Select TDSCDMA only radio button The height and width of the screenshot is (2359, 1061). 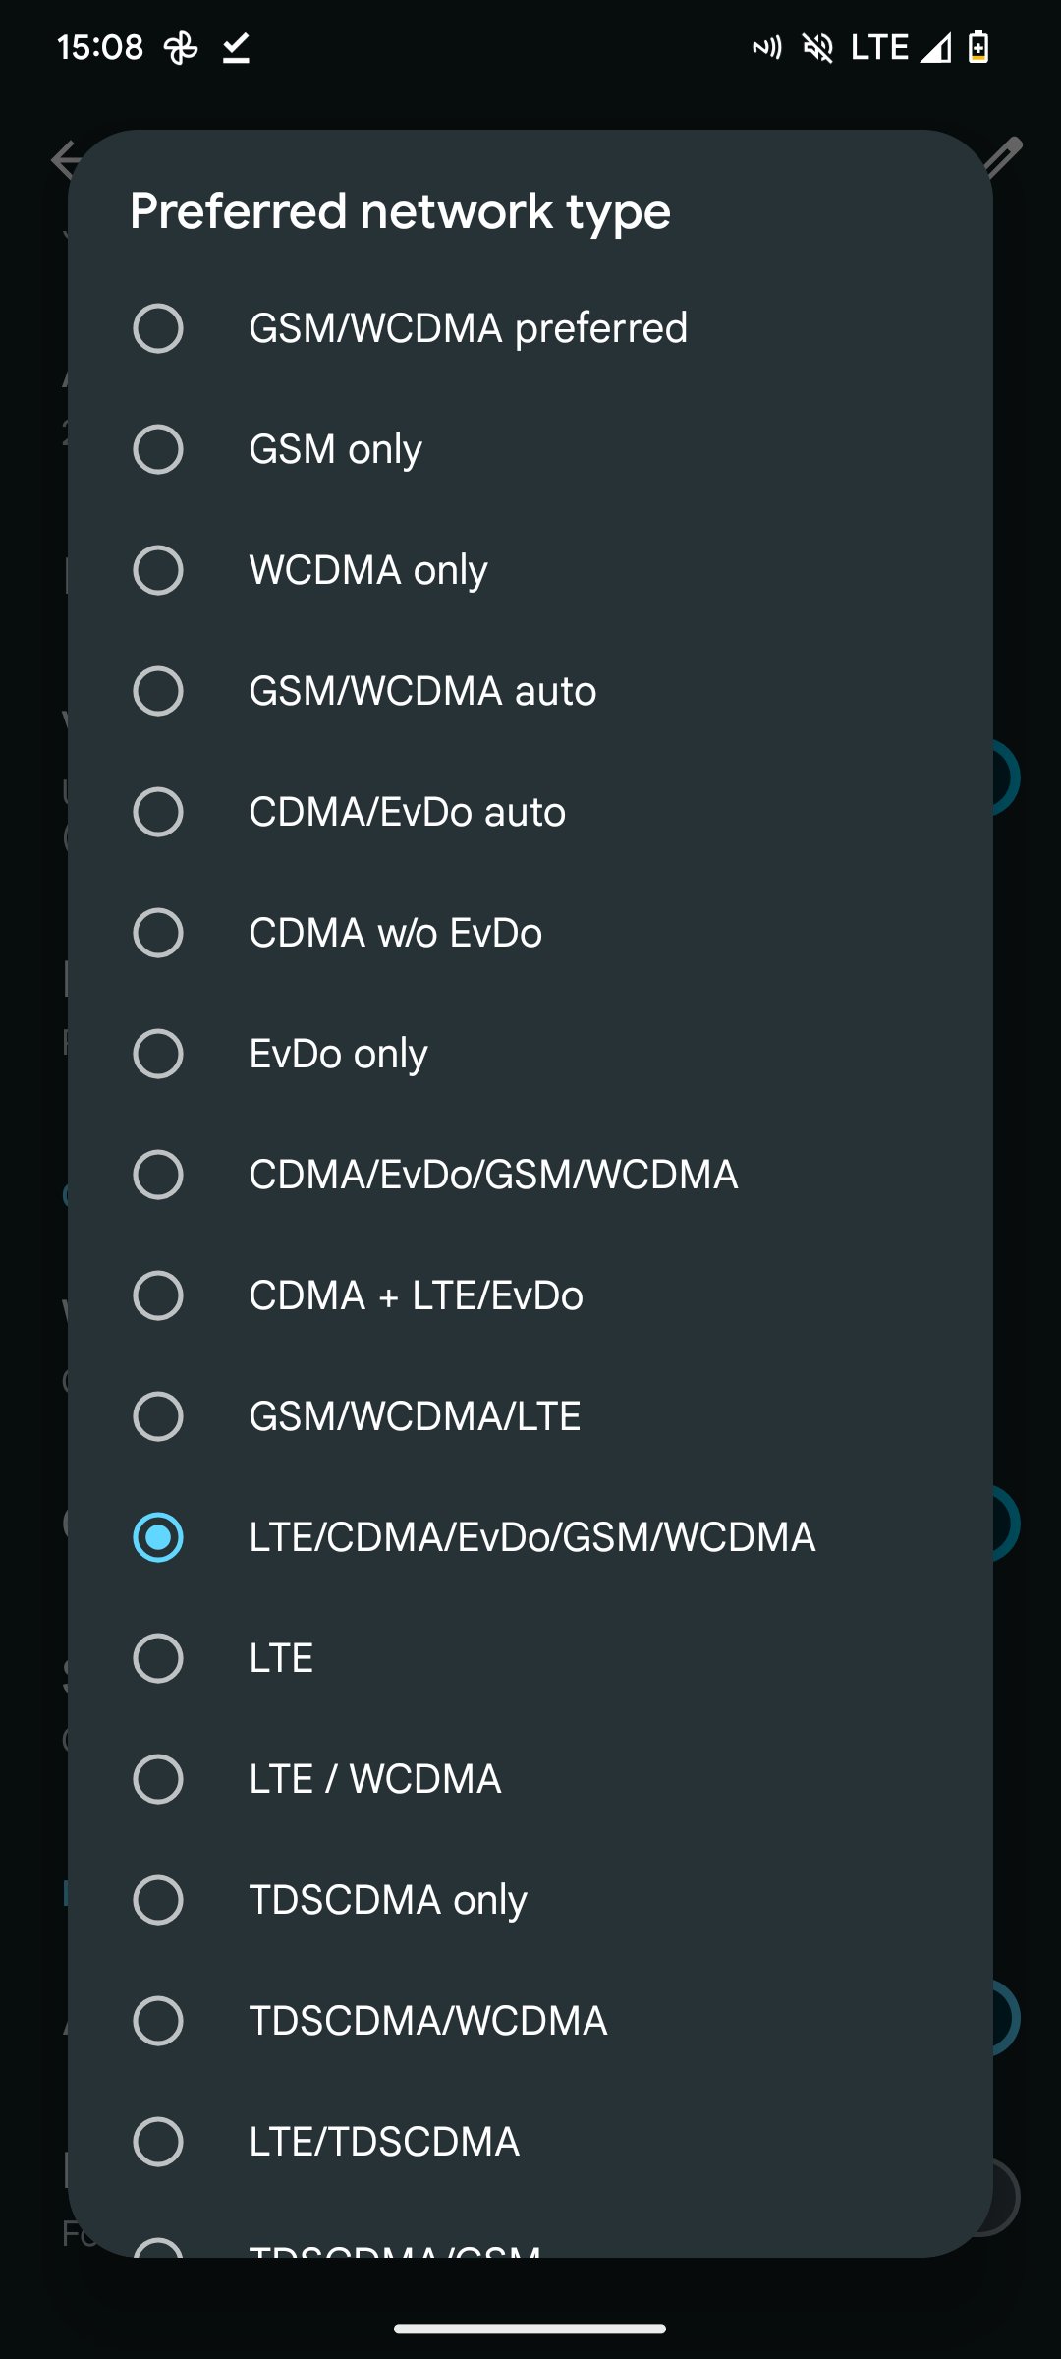click(x=158, y=1900)
